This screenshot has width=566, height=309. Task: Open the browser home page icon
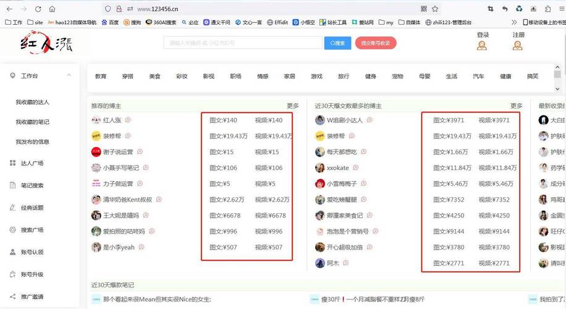point(52,9)
